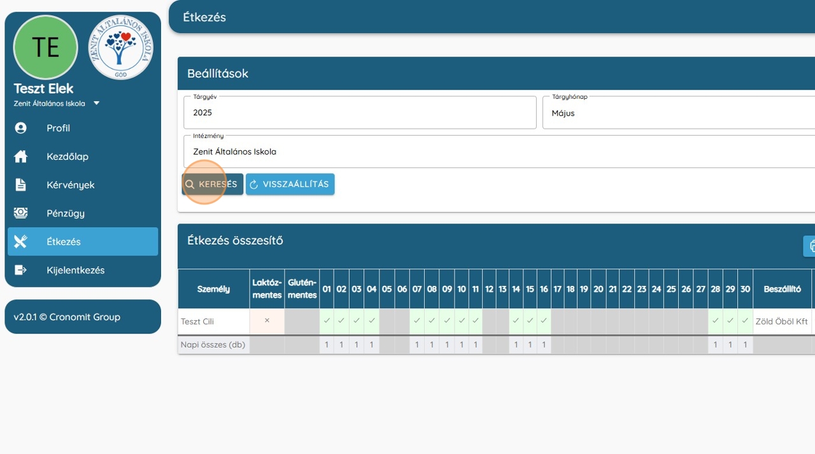Click the Pénzügy money icon

[21, 213]
